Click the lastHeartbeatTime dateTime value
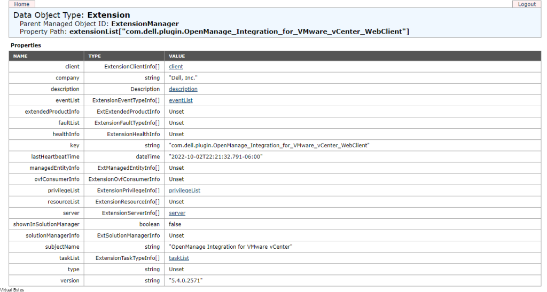This screenshot has width=547, height=292. point(216,157)
